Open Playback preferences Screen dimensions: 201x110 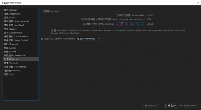(x=21, y=63)
